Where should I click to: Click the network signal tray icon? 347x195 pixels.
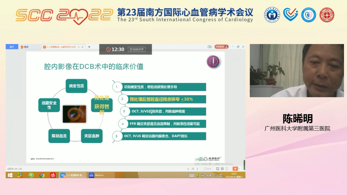(x=207, y=175)
